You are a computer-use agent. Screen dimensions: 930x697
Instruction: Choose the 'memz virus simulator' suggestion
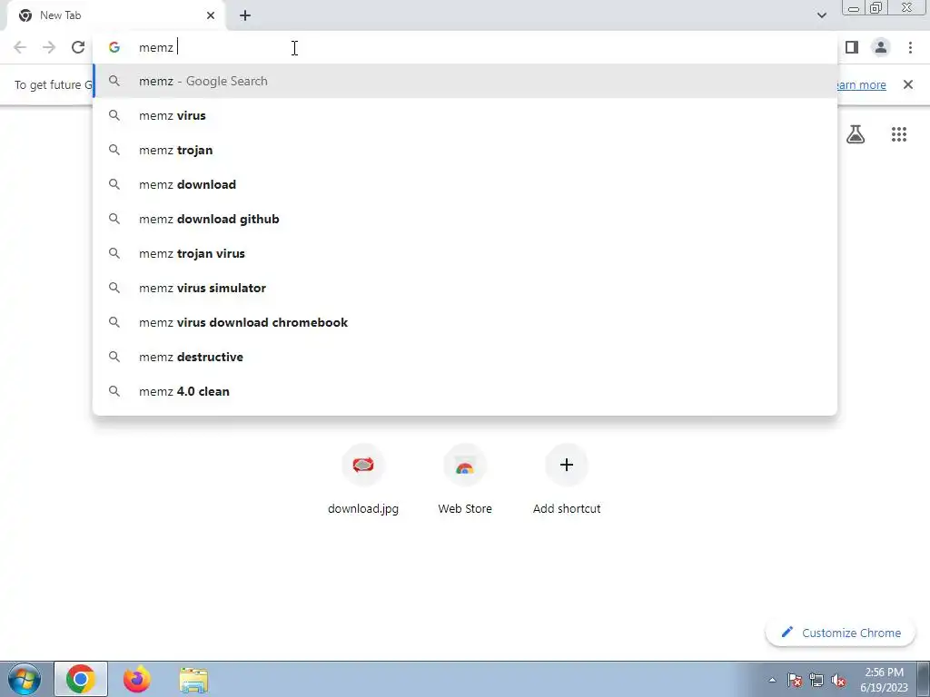[x=464, y=288]
